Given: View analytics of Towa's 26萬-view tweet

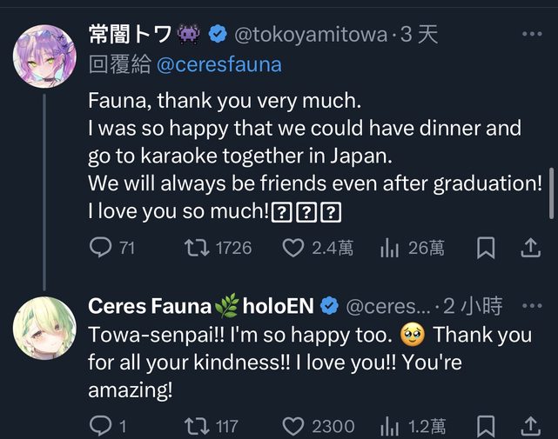Looking at the screenshot, I should pyautogui.click(x=389, y=249).
